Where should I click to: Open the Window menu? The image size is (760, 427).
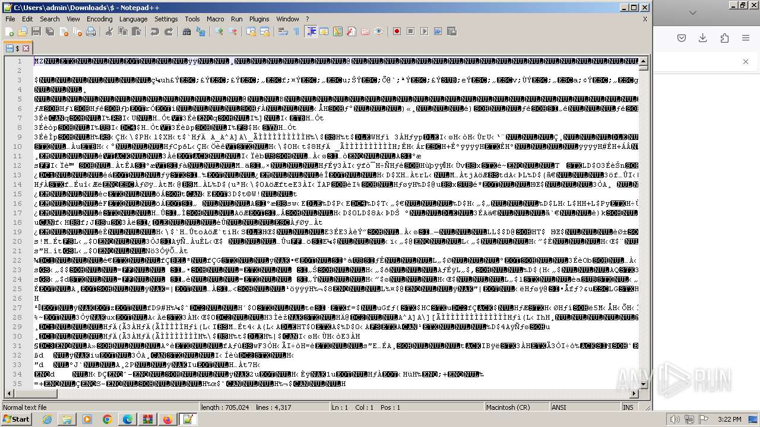click(288, 19)
